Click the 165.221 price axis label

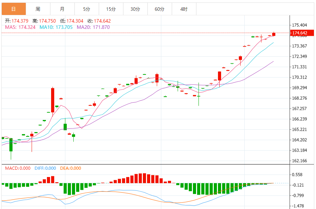coord(299,129)
